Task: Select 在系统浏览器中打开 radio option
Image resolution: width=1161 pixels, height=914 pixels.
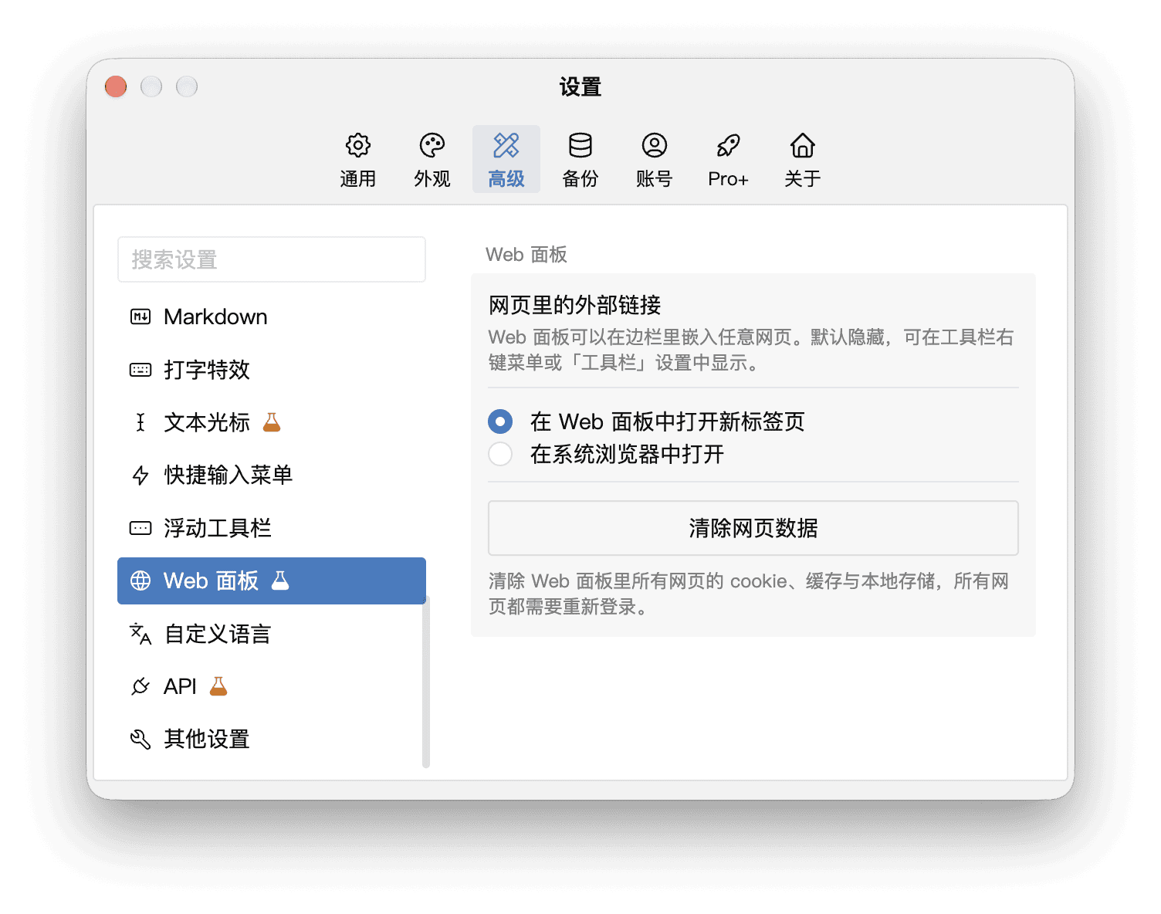Action: [x=500, y=454]
